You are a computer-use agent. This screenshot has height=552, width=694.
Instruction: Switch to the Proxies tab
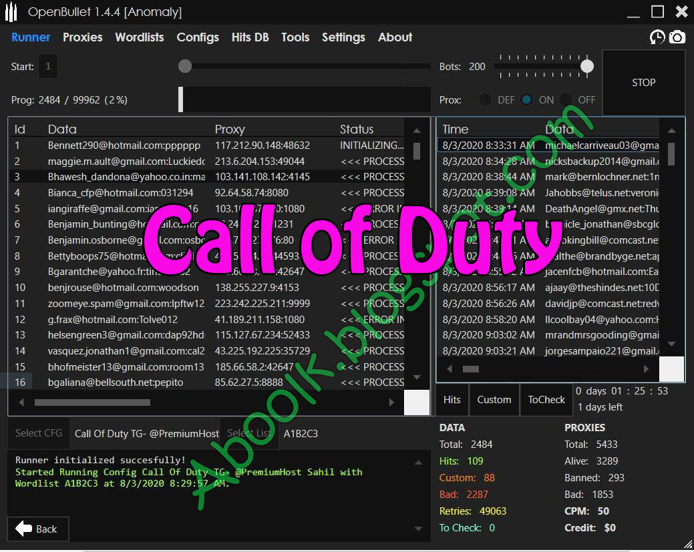click(x=83, y=37)
